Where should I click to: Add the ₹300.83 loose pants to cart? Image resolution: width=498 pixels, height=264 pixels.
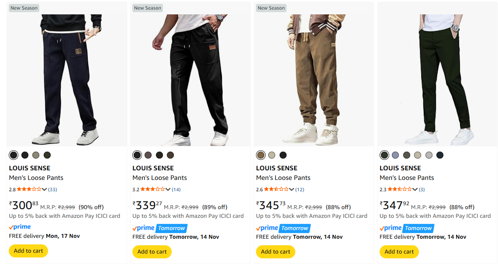click(28, 251)
